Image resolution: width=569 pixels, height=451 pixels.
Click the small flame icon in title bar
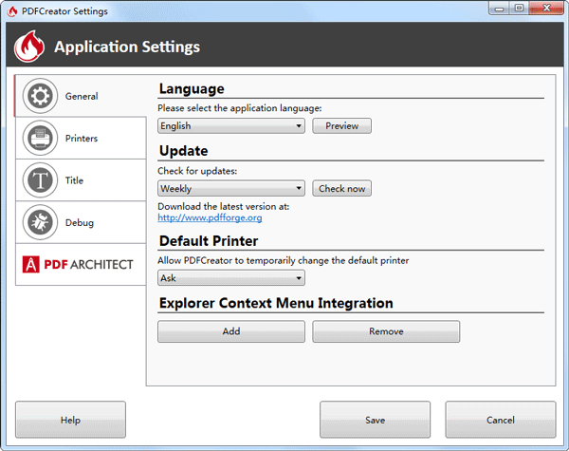pos(12,11)
